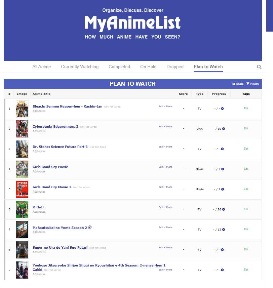Switch to Currently Watching tab
Viewport: 273px width, 288px height.
80,67
